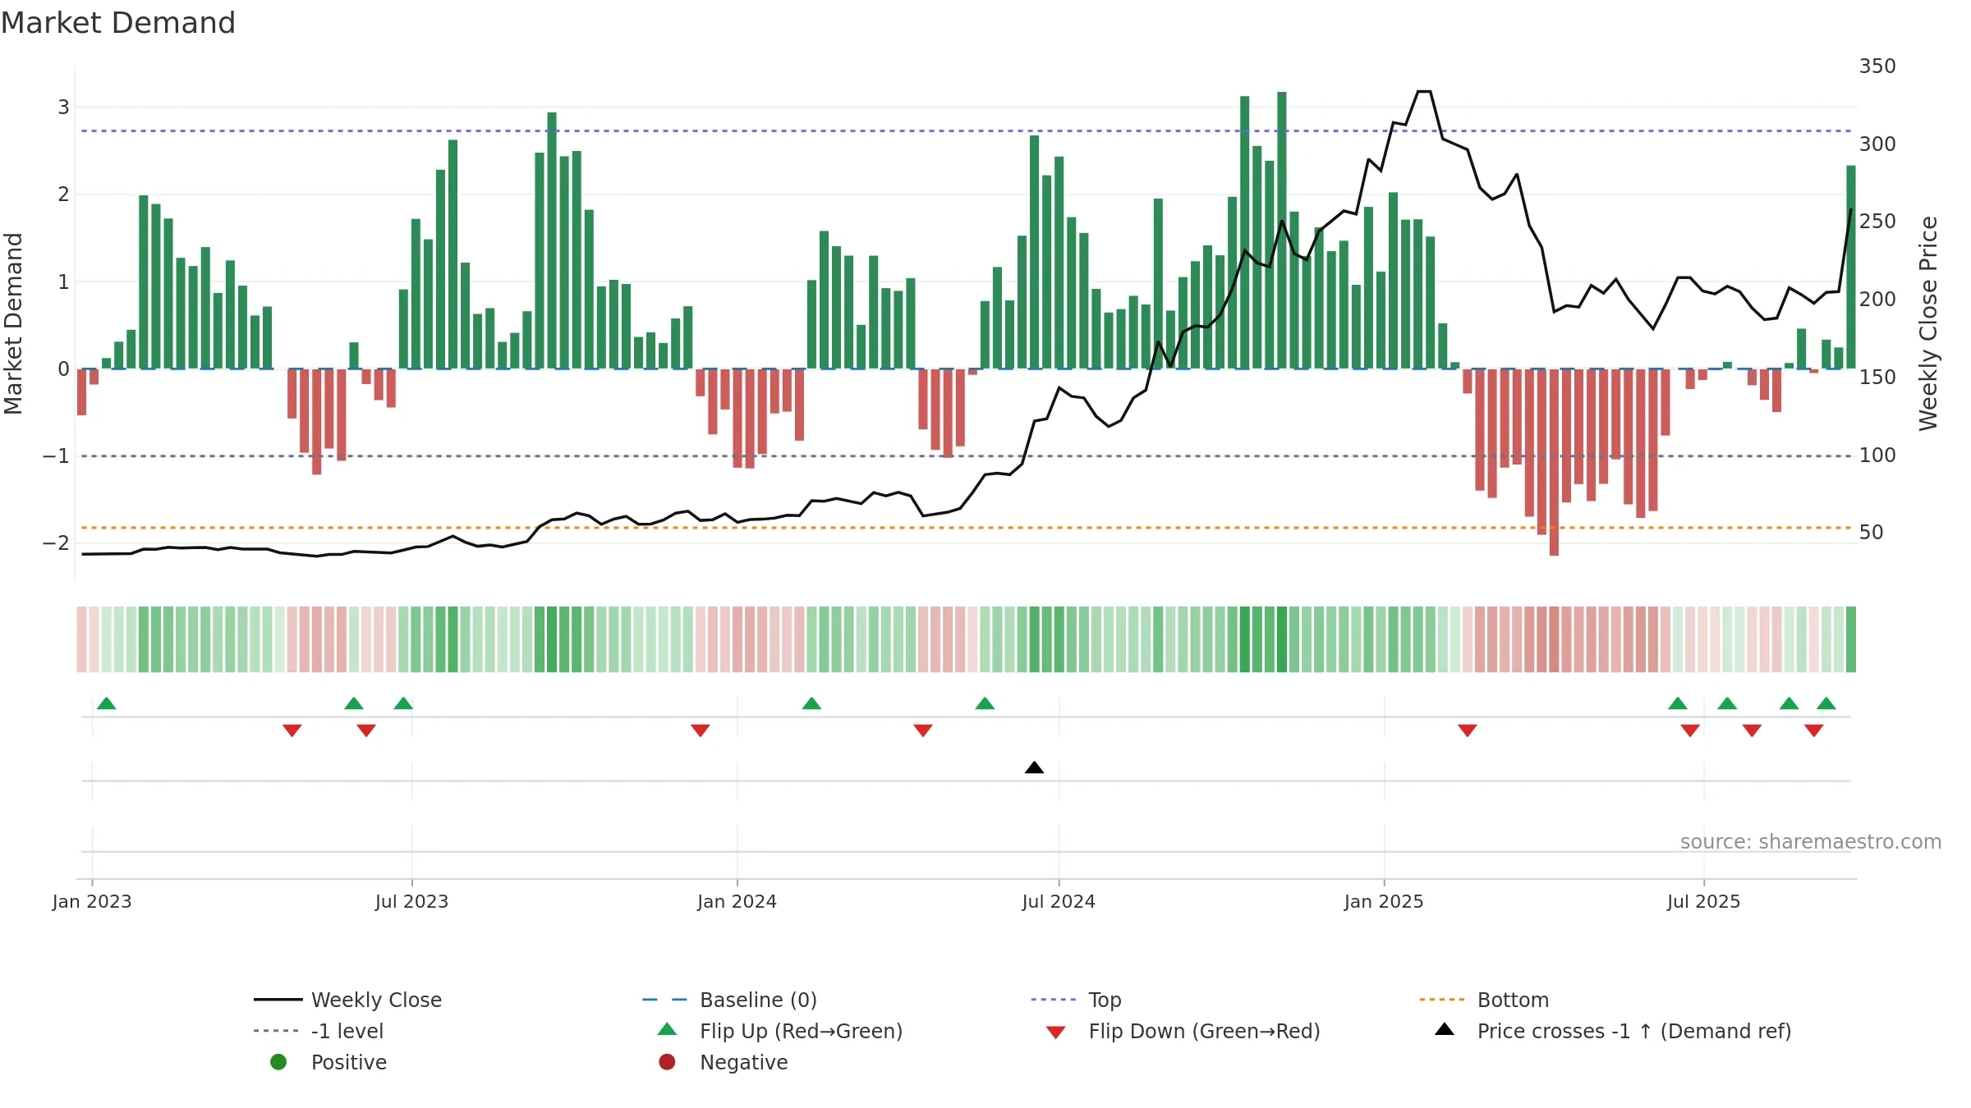Click the black price-cross marker near Jul 2024

coord(1035,767)
